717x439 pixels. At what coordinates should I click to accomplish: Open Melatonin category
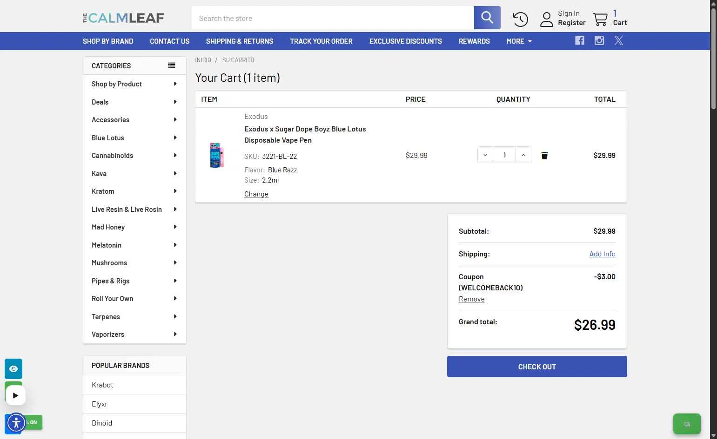[x=134, y=245]
